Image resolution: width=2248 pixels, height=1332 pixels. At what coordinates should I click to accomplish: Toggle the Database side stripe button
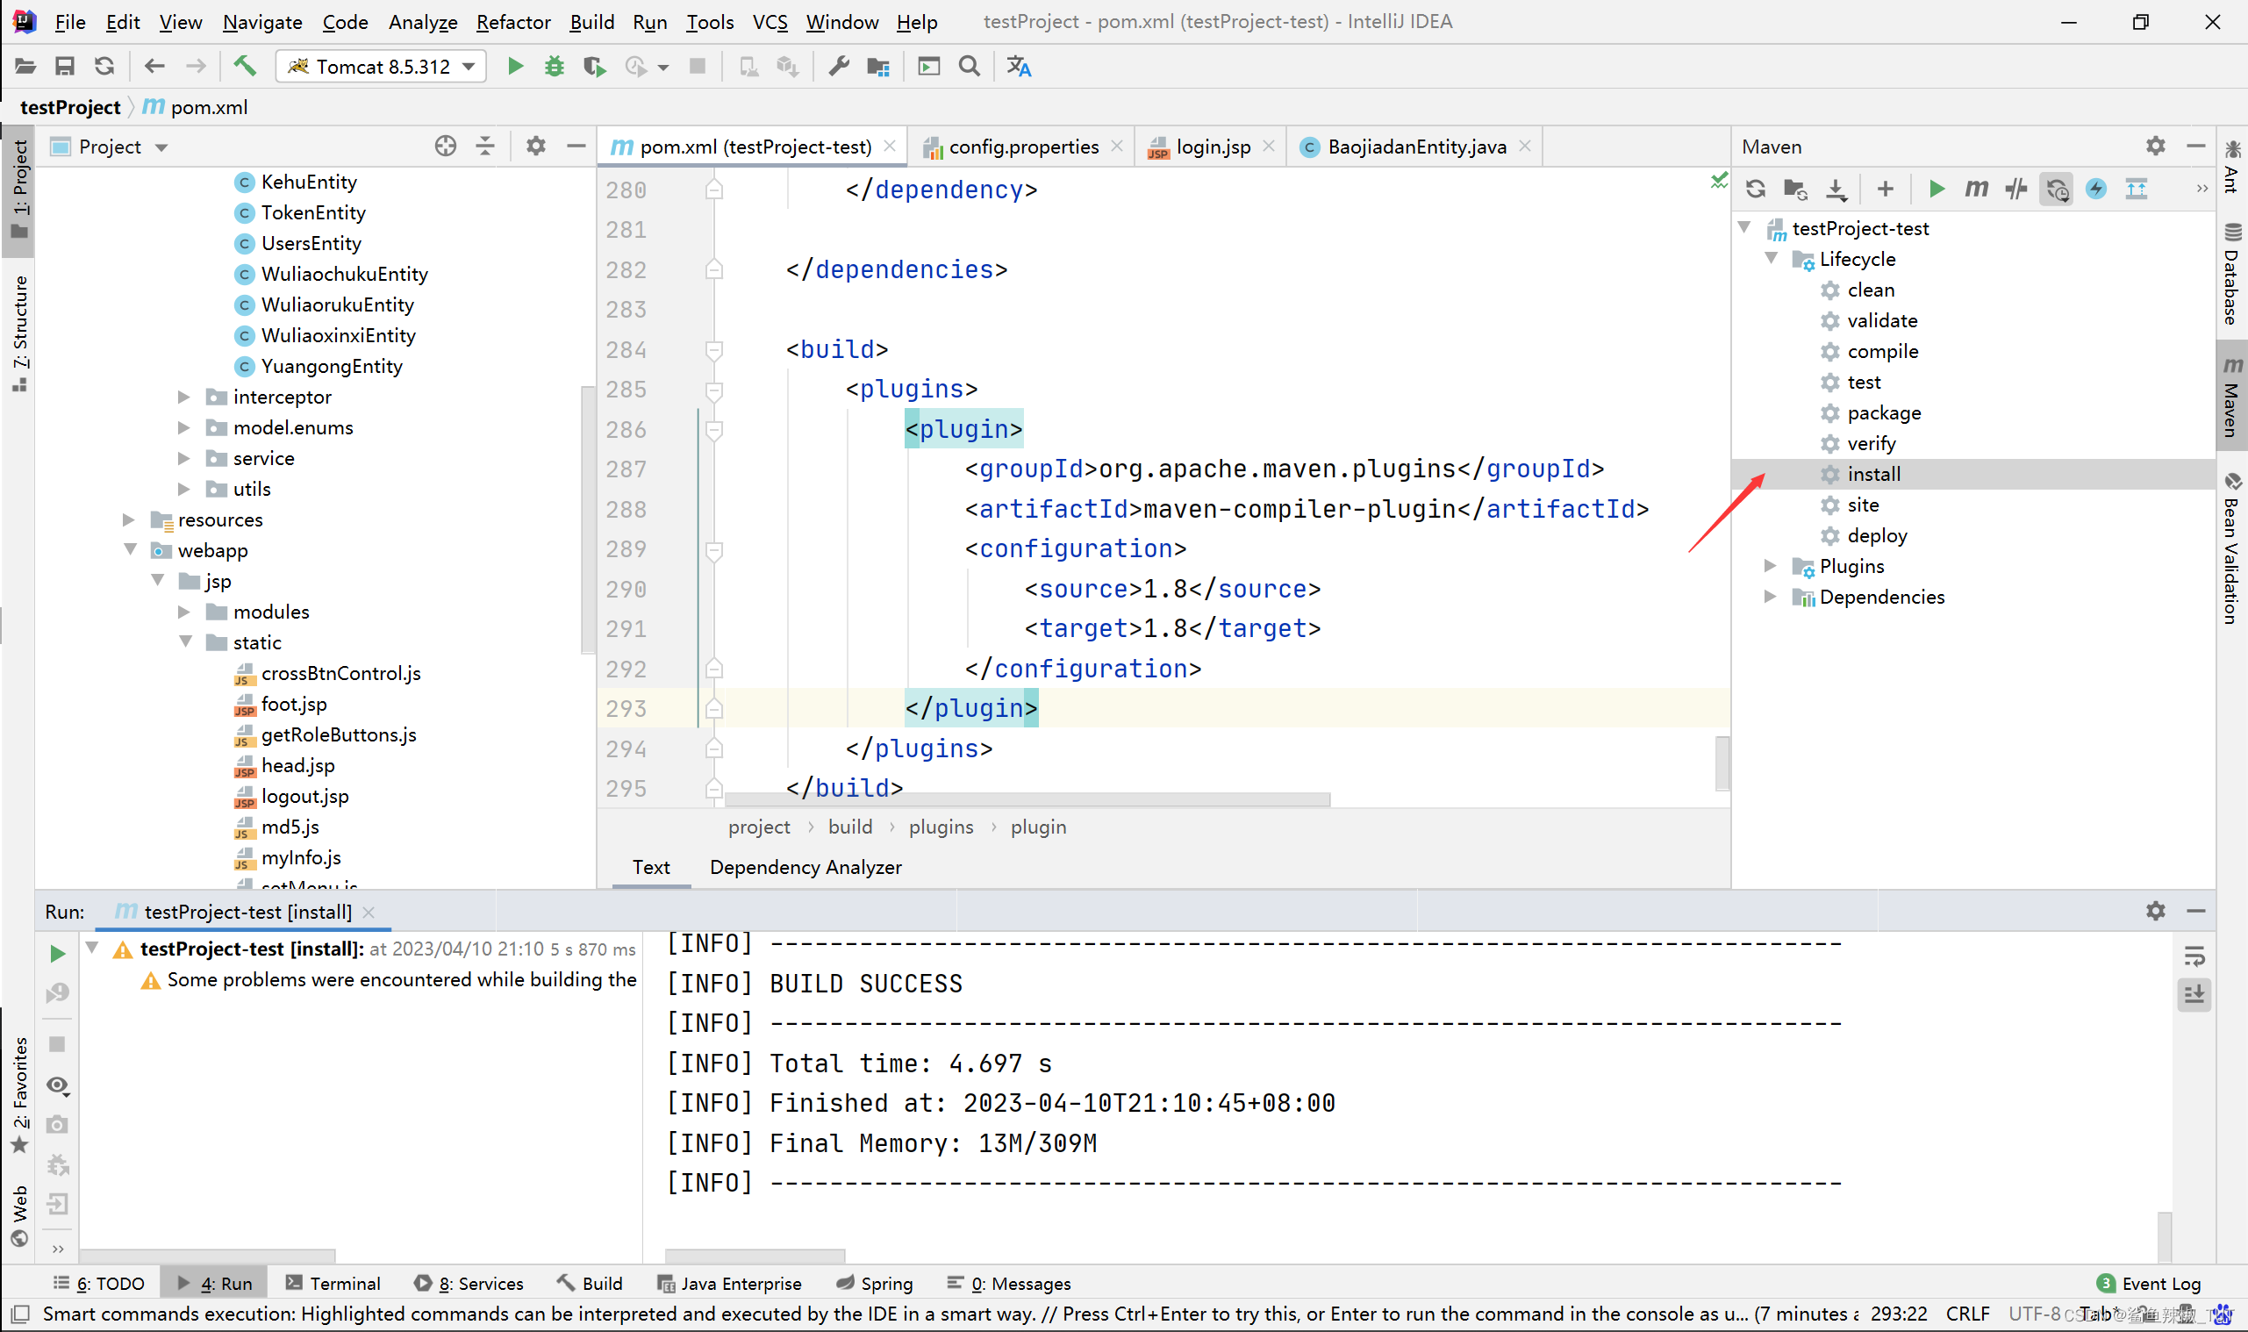coord(2232,274)
